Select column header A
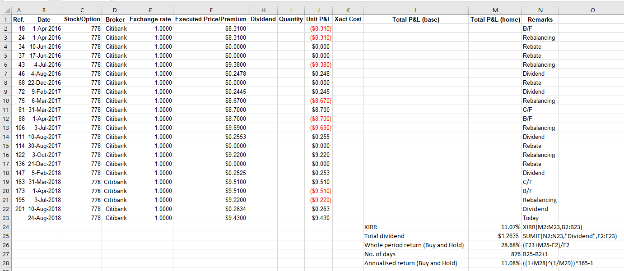 [x=18, y=10]
